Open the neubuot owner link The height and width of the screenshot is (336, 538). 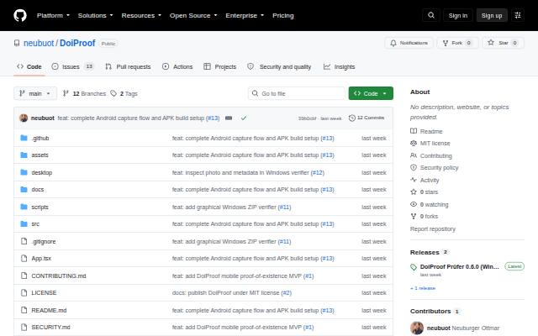39,43
